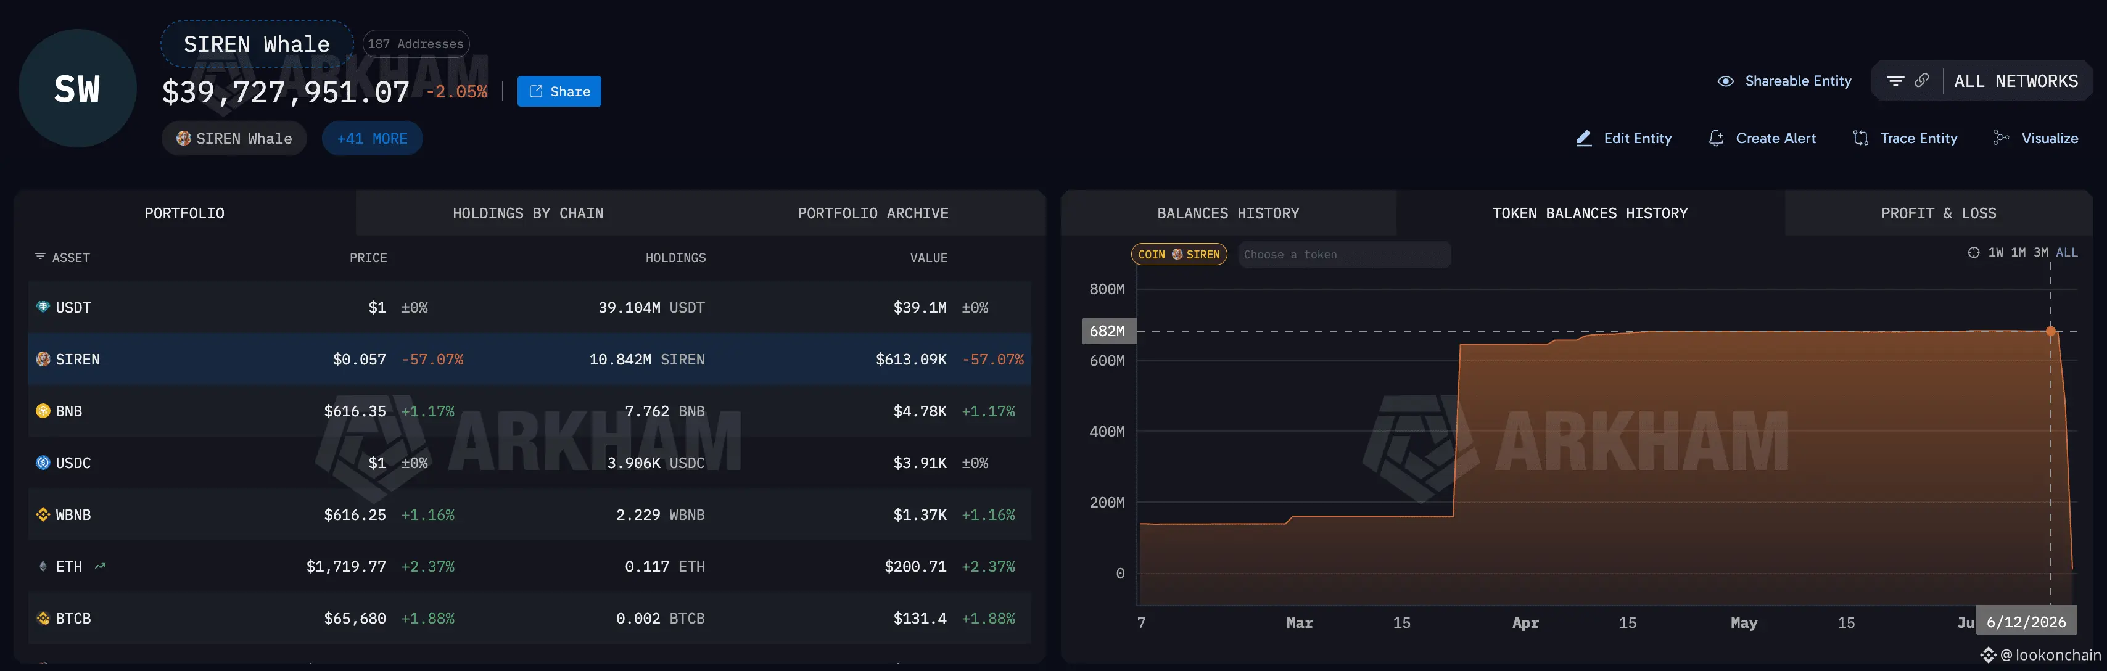The image size is (2107, 671).
Task: Switch to HOLDINGS BY CHAIN tab
Action: (527, 213)
